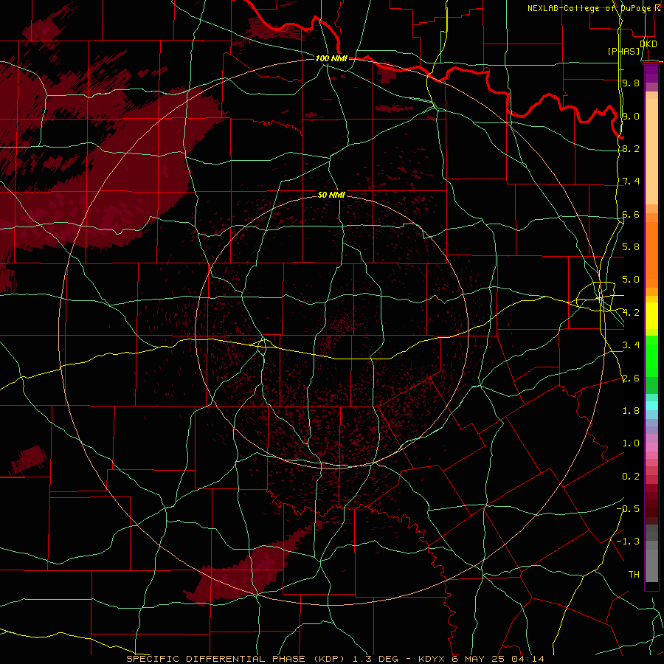The image size is (664, 664).
Task: Click the Specific Differential Phase KDYX caption
Action: [x=335, y=659]
